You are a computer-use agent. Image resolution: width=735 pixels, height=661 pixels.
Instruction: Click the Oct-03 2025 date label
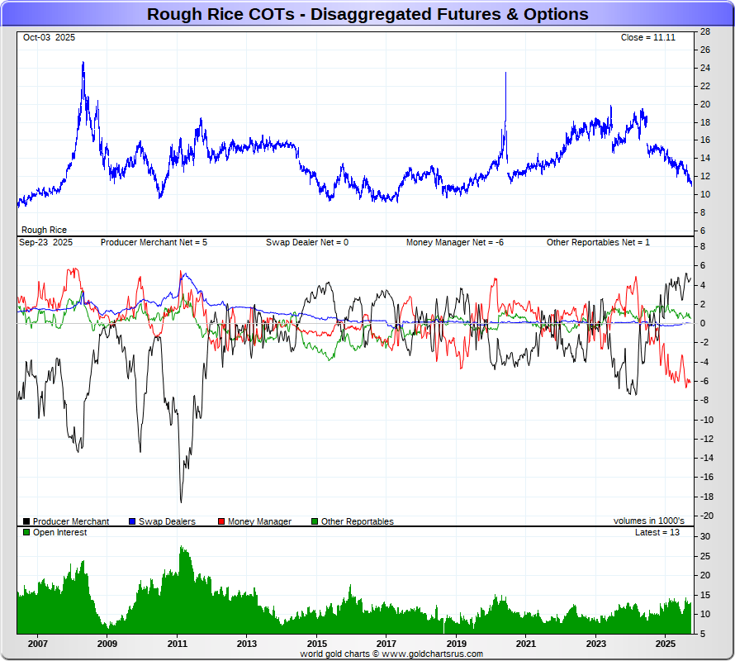[49, 37]
